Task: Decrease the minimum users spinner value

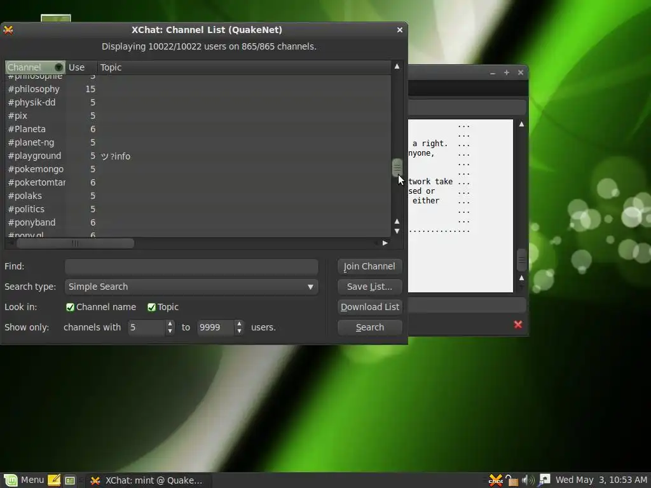Action: click(x=170, y=331)
